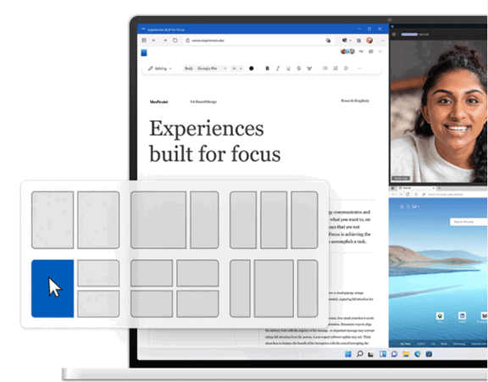Toggle Strikethrough formatting

(299, 69)
